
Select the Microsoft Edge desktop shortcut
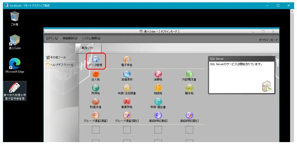(15, 65)
